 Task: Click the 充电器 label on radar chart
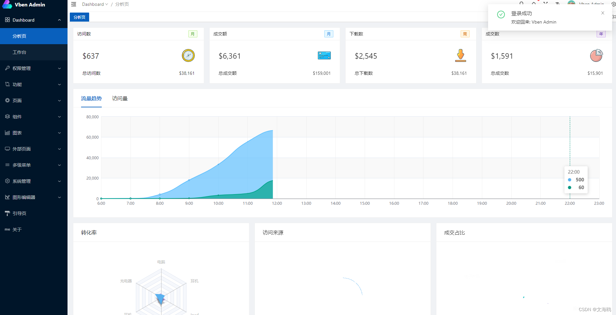pyautogui.click(x=126, y=281)
